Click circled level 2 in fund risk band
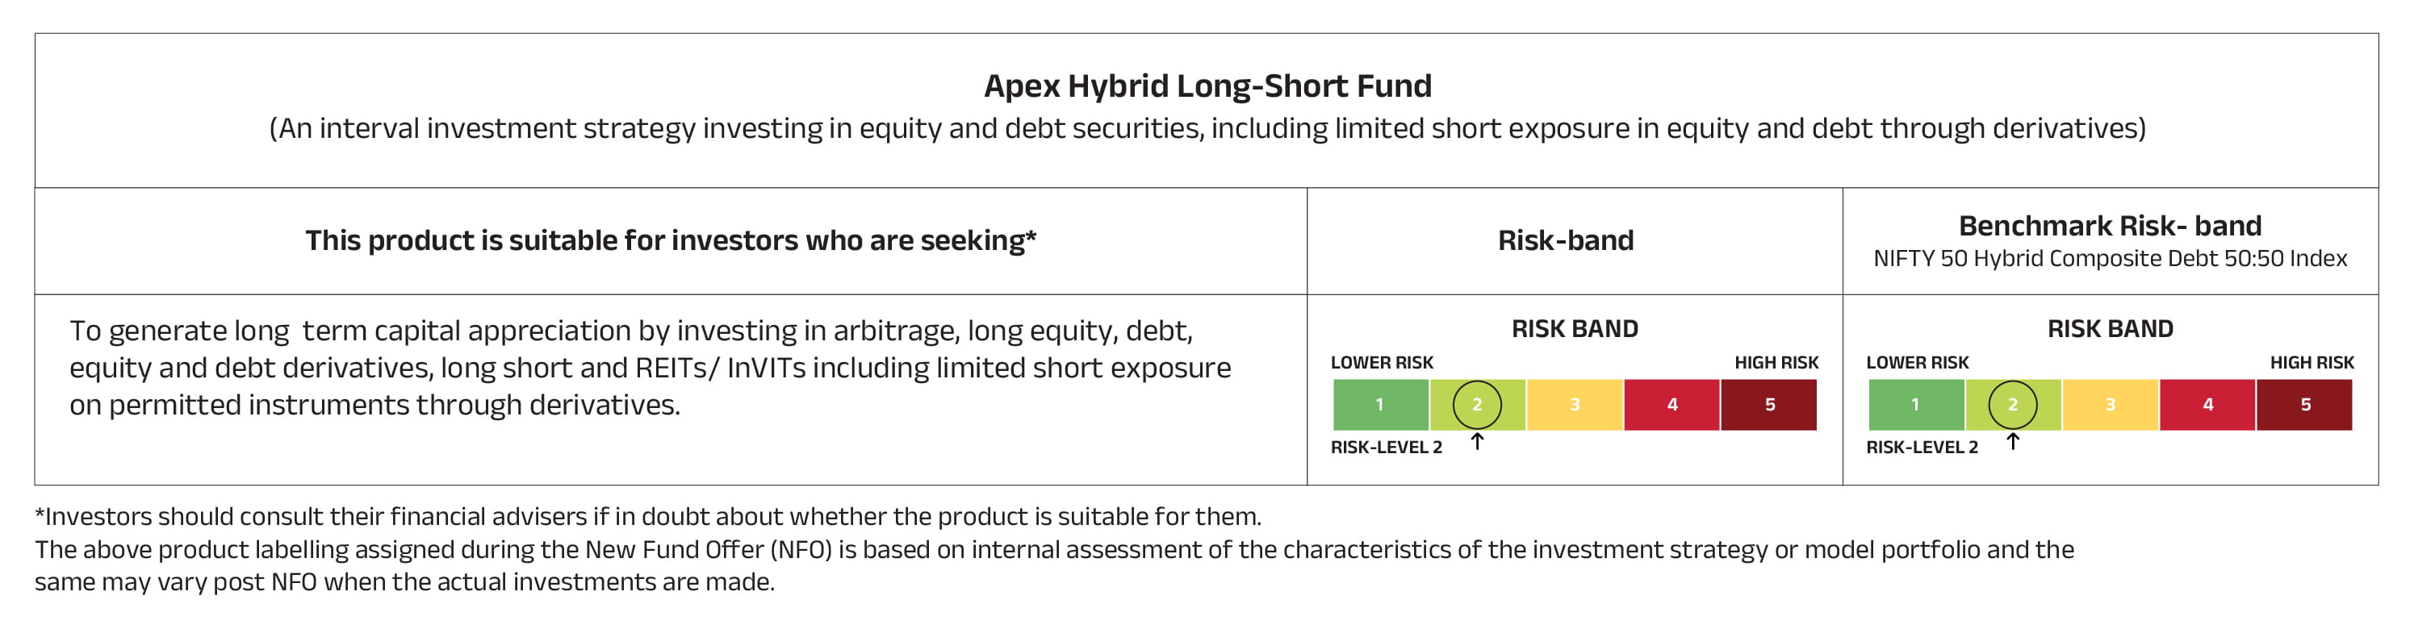Screen dimensions: 2414x629 coord(1477,404)
